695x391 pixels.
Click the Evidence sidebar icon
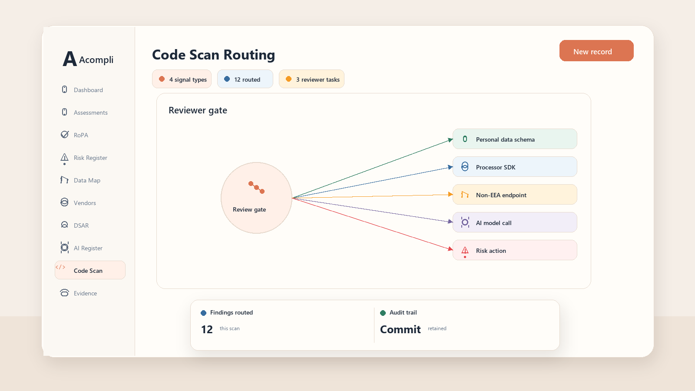coord(64,292)
